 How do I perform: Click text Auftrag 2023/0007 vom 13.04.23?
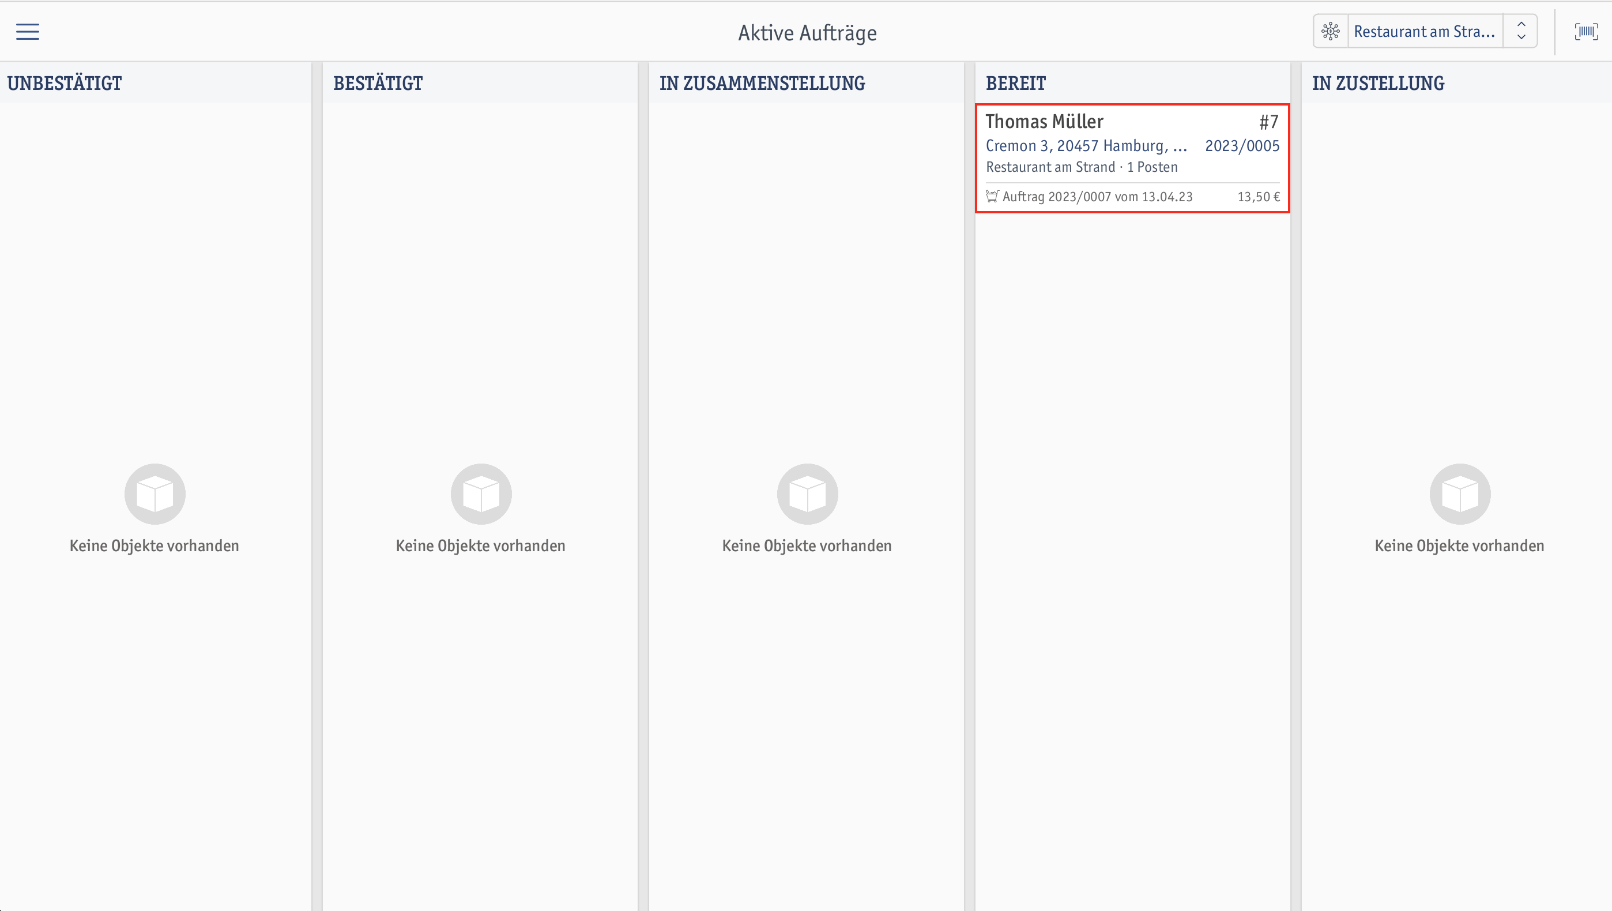[1097, 197]
